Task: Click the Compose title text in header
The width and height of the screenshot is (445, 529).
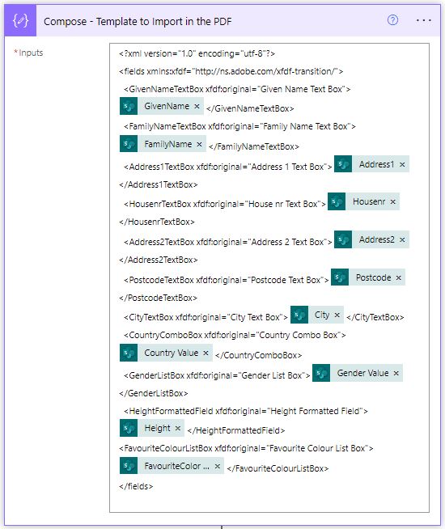Action: point(138,22)
